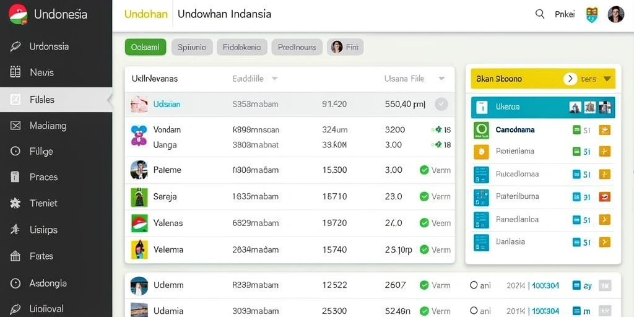Click the Yalenas row flag icon

tap(139, 223)
